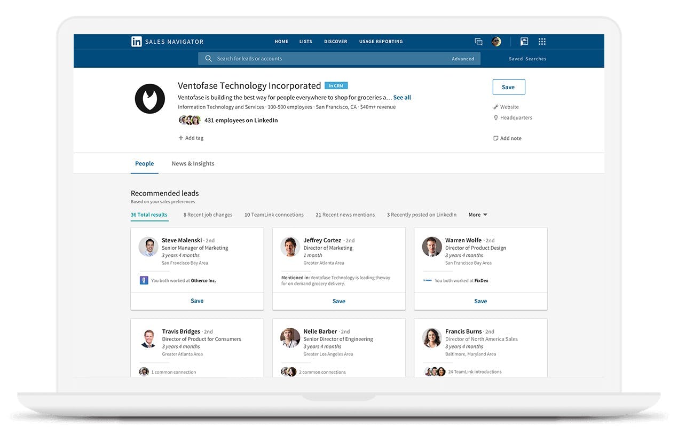Open the Website link icon for Ventofase
This screenshot has width=678, height=442.
[495, 106]
